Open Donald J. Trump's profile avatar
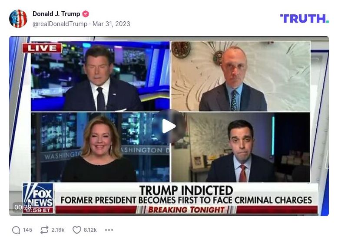This screenshot has width=338, height=243. [18, 19]
